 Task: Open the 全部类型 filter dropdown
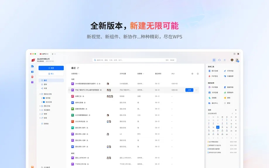click(75, 74)
